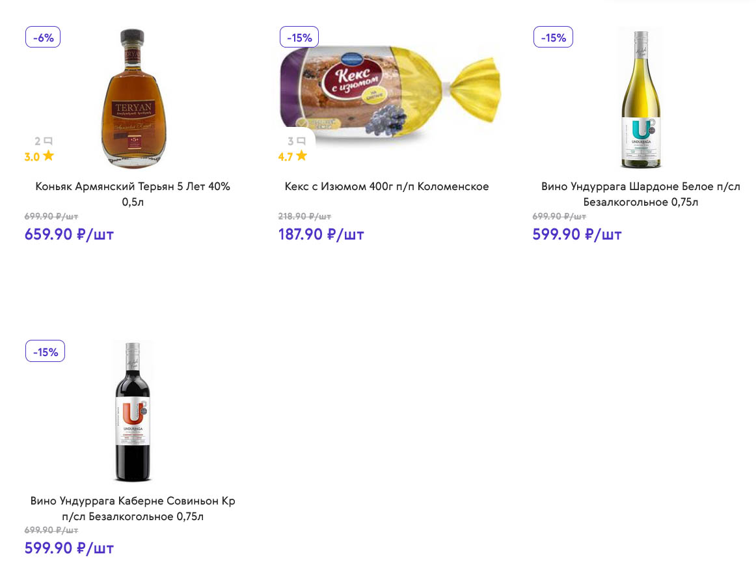Click the Teryan cognac bottle image
The image size is (756, 582).
tap(132, 98)
